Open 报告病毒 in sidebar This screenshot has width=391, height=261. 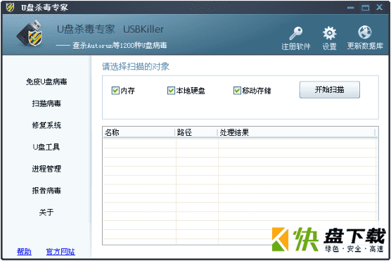coord(46,191)
